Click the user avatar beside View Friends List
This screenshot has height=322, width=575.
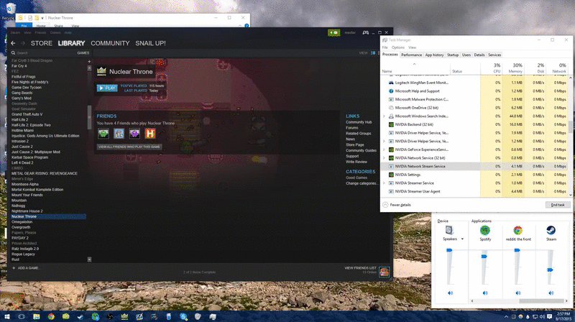click(x=384, y=272)
